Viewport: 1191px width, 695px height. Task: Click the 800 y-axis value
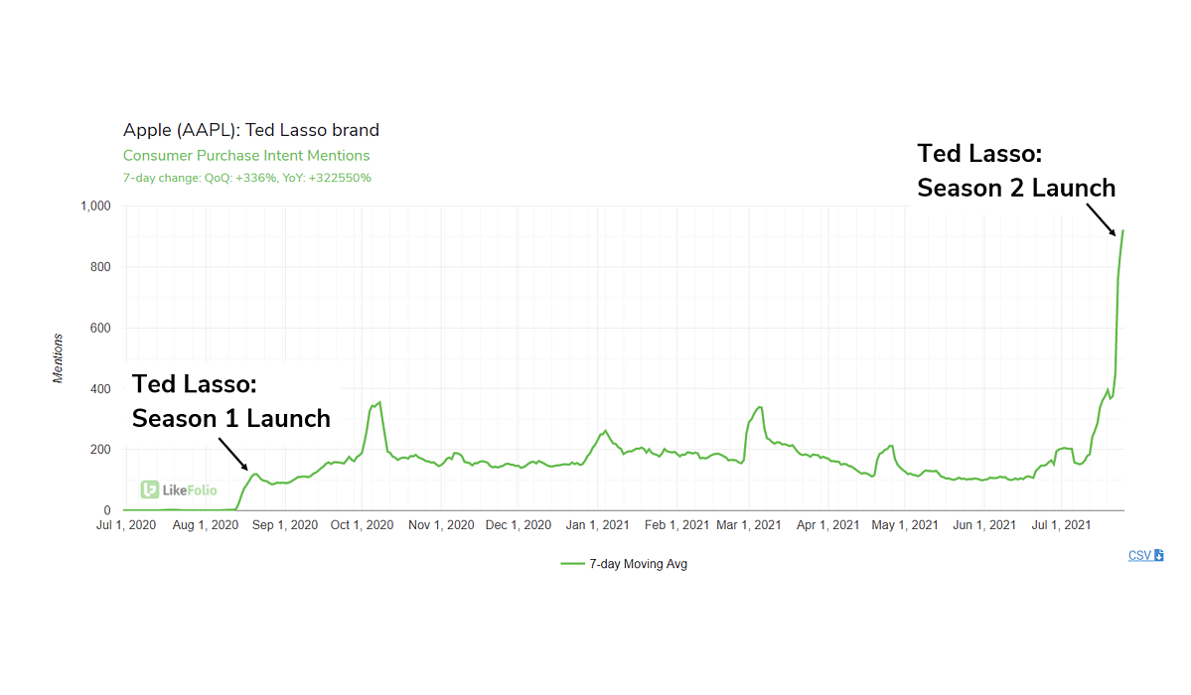click(100, 267)
